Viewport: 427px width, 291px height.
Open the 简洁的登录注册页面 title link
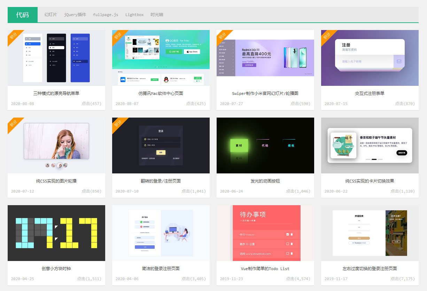click(161, 268)
